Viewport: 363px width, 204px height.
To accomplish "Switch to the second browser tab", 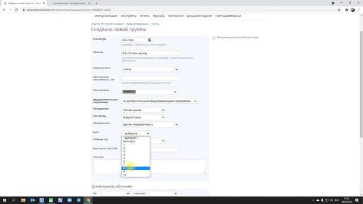I will pyautogui.click(x=69, y=3).
